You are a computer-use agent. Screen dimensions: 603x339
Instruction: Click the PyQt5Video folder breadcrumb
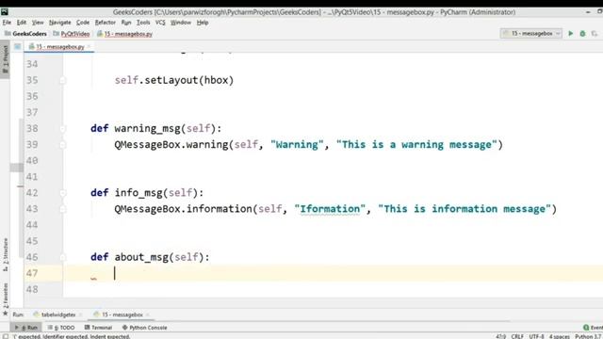(72, 34)
